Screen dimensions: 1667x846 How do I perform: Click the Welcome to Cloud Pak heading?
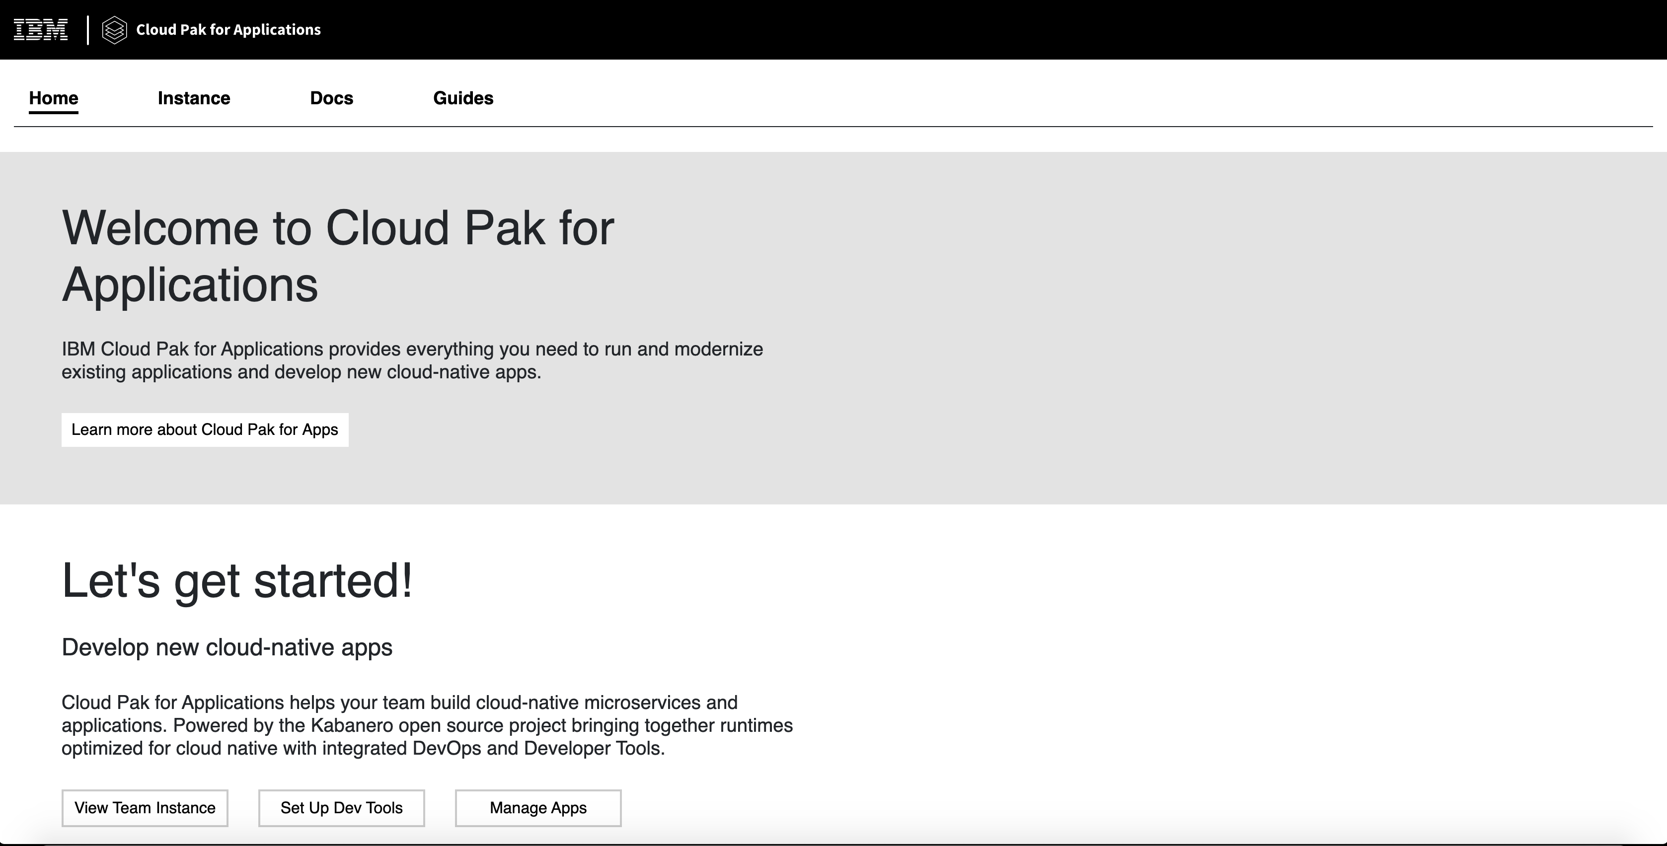pyautogui.click(x=337, y=256)
